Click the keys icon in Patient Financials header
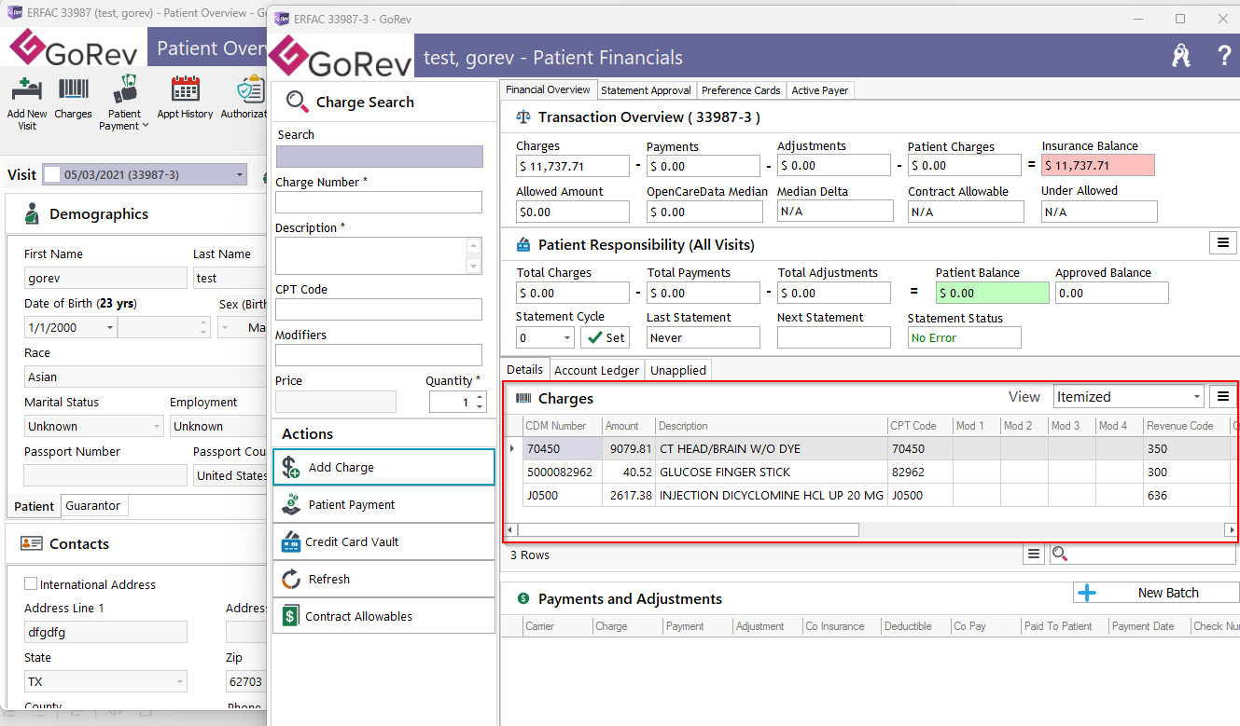Viewport: 1240px width, 726px height. [1181, 57]
